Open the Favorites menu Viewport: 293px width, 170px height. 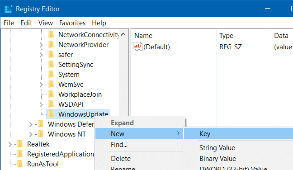tap(72, 23)
